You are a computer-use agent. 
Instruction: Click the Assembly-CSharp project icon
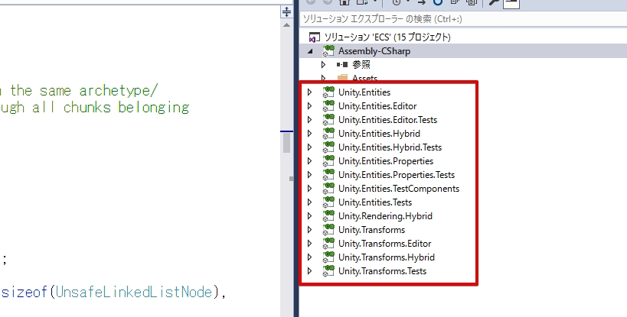point(328,50)
